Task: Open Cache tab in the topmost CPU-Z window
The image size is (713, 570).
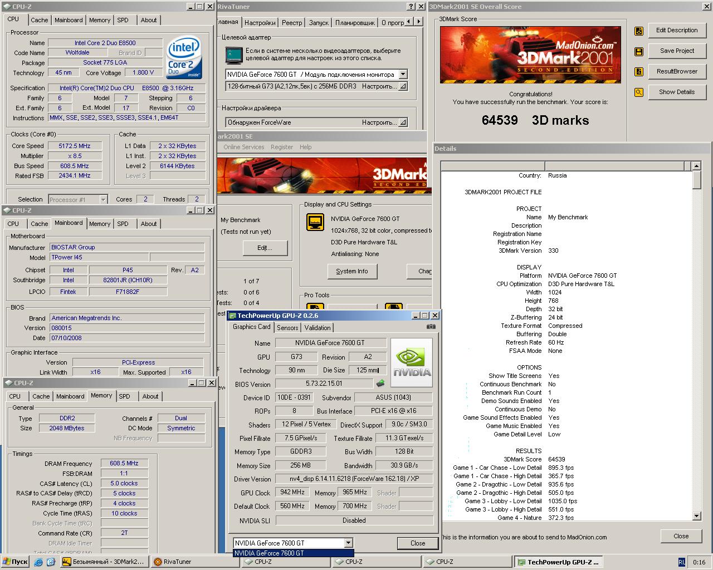Action: 39,20
